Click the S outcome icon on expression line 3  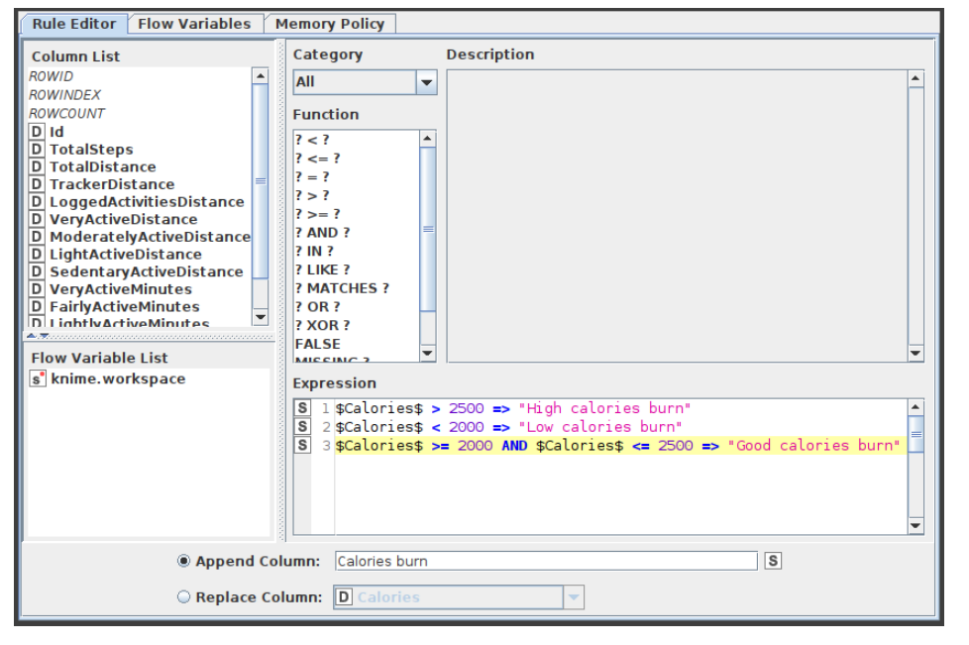point(302,446)
